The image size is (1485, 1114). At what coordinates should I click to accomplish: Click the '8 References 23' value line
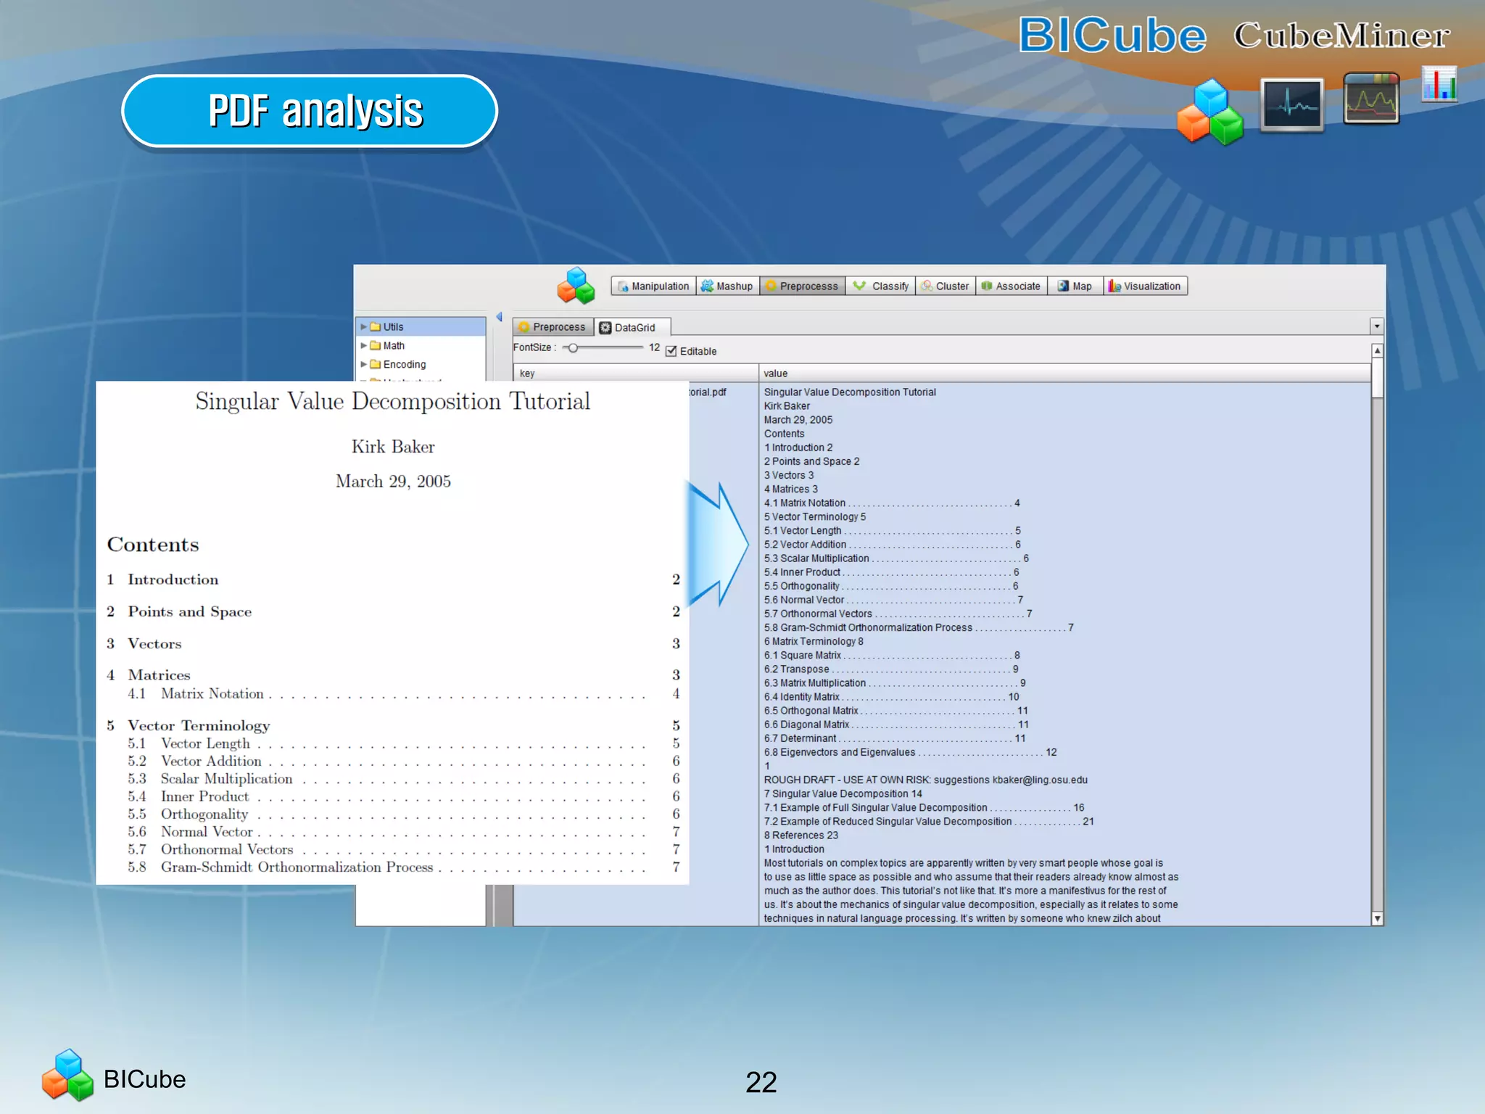801,835
